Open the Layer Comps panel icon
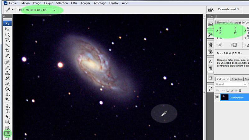The width and height of the screenshot is (249, 140). [x=210, y=78]
